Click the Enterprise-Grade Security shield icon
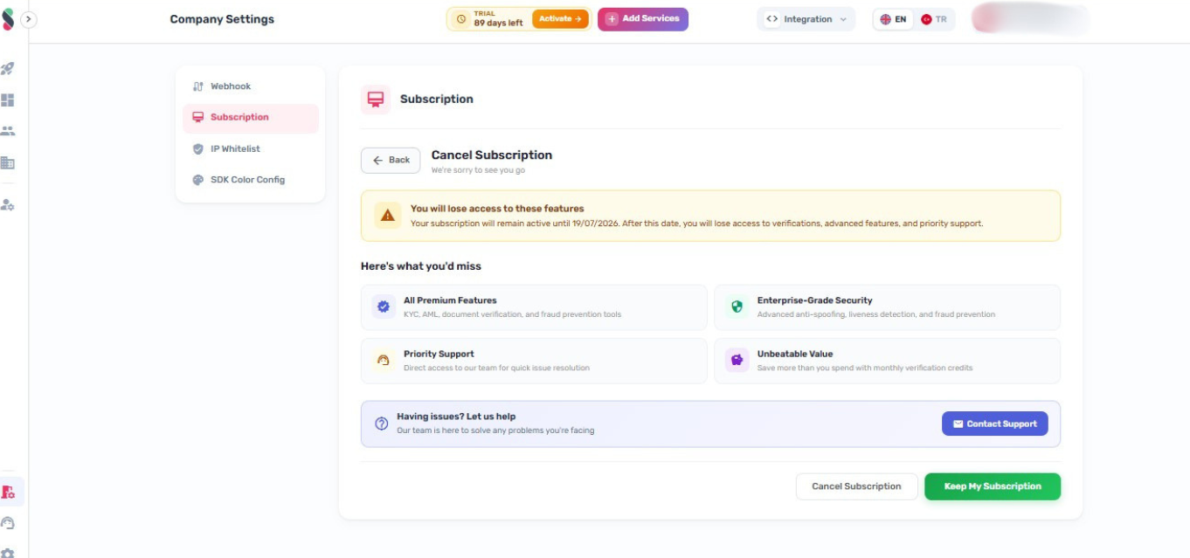This screenshot has height=558, width=1190. [737, 307]
